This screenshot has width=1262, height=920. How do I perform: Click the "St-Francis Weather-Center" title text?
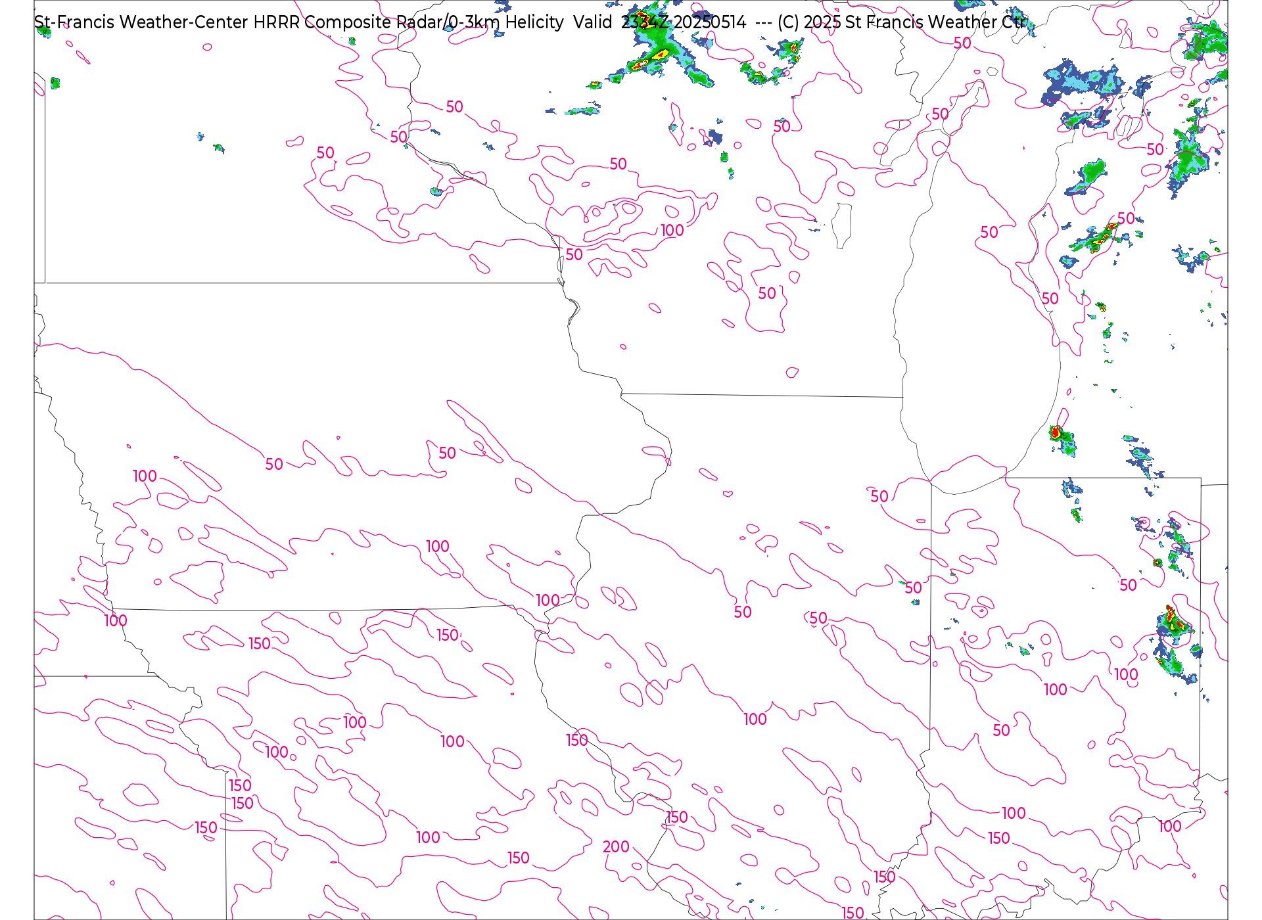point(141,22)
